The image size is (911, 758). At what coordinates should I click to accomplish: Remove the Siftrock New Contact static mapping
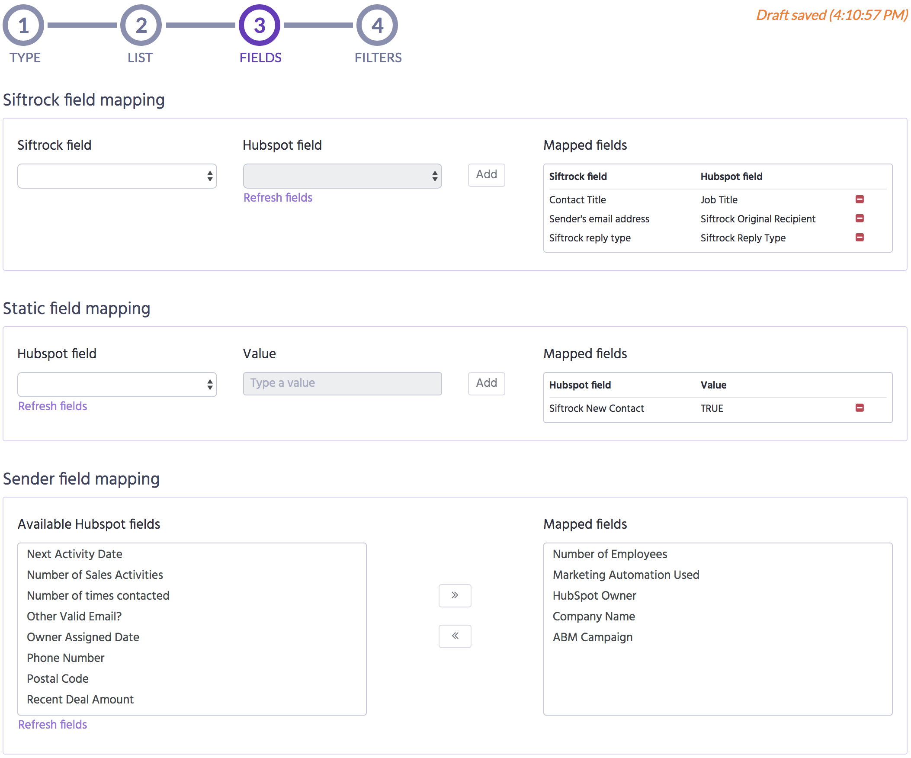tap(860, 408)
